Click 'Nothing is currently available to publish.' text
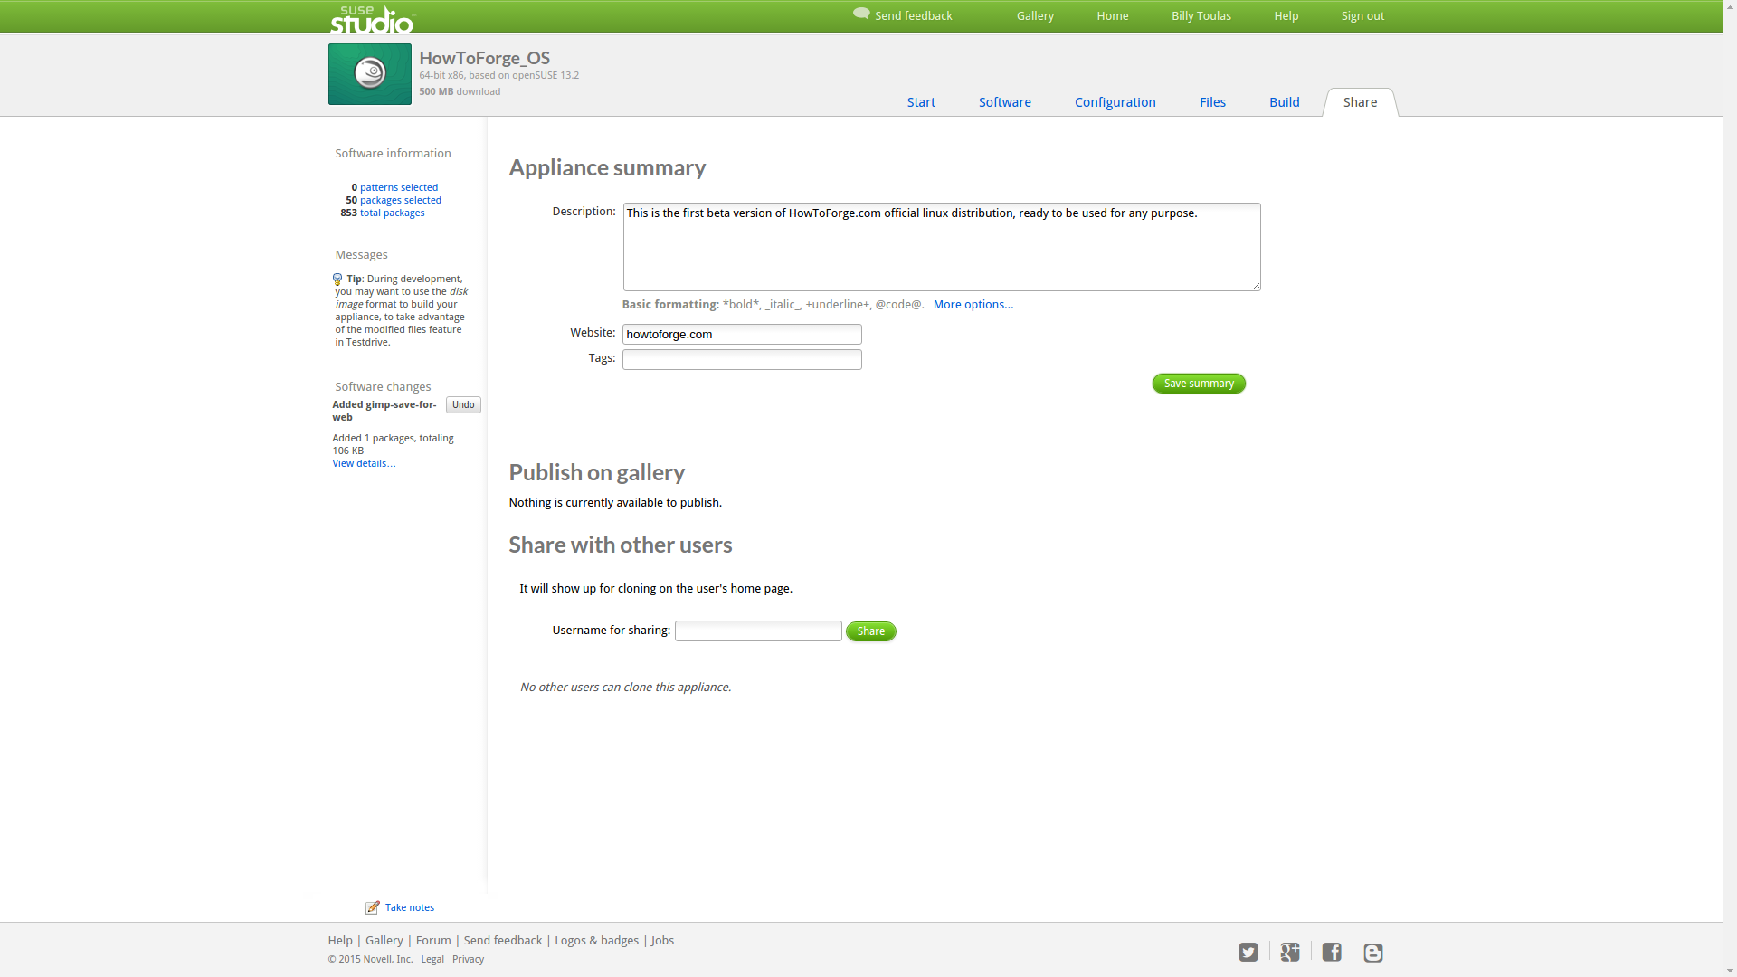Screen dimensions: 1737x977 [x=615, y=503]
